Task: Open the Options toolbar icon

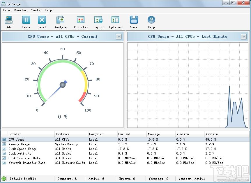Action: [x=115, y=20]
